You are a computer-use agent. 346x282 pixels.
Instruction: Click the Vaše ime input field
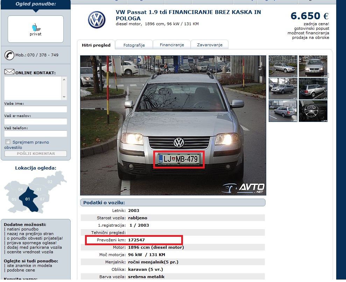[36, 109]
